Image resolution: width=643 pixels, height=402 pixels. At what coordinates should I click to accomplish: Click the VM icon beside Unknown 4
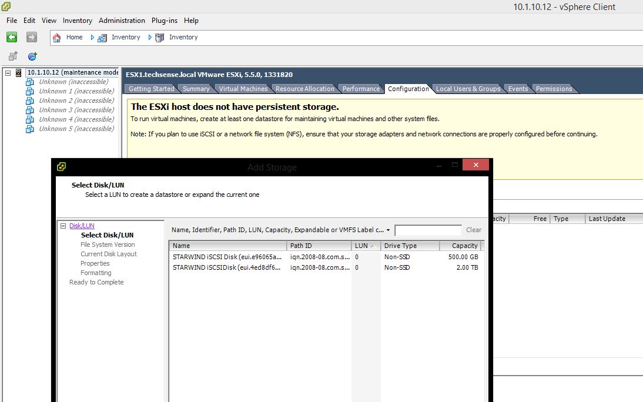(30, 120)
